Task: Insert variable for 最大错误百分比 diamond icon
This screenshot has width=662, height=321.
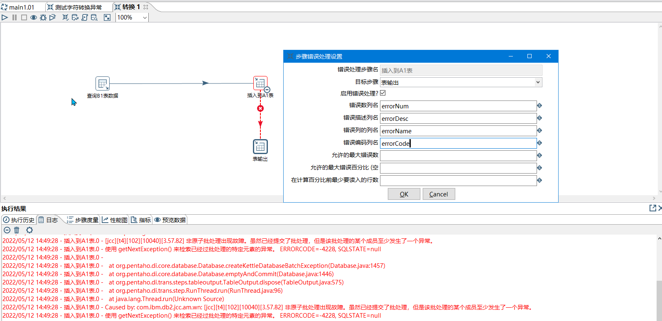Action: tap(539, 168)
